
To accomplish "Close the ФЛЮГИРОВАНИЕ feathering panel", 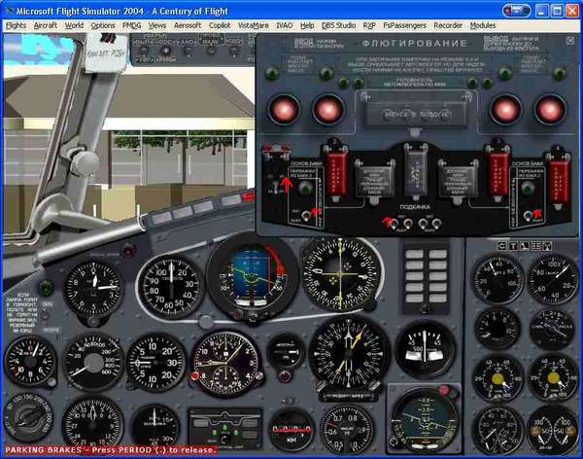I will pos(570,41).
